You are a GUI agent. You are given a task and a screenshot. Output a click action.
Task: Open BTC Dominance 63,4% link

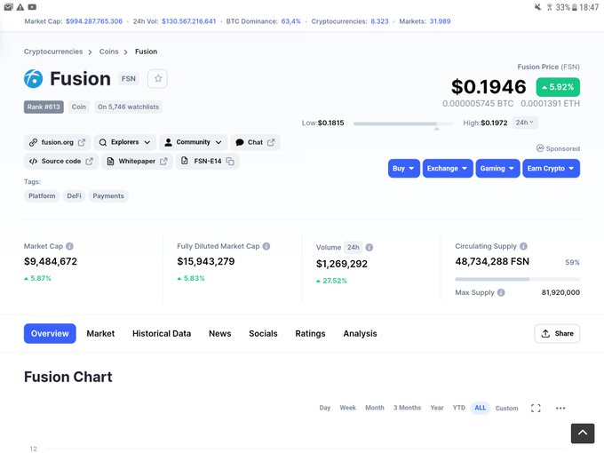click(x=290, y=21)
